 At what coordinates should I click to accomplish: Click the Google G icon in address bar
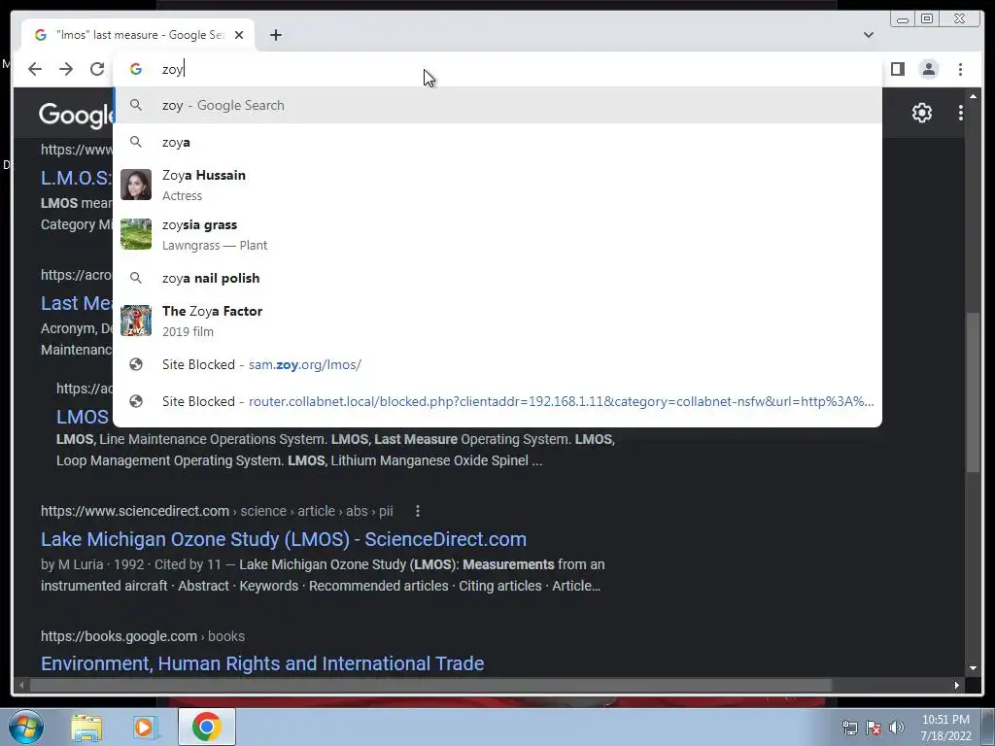[x=136, y=69]
